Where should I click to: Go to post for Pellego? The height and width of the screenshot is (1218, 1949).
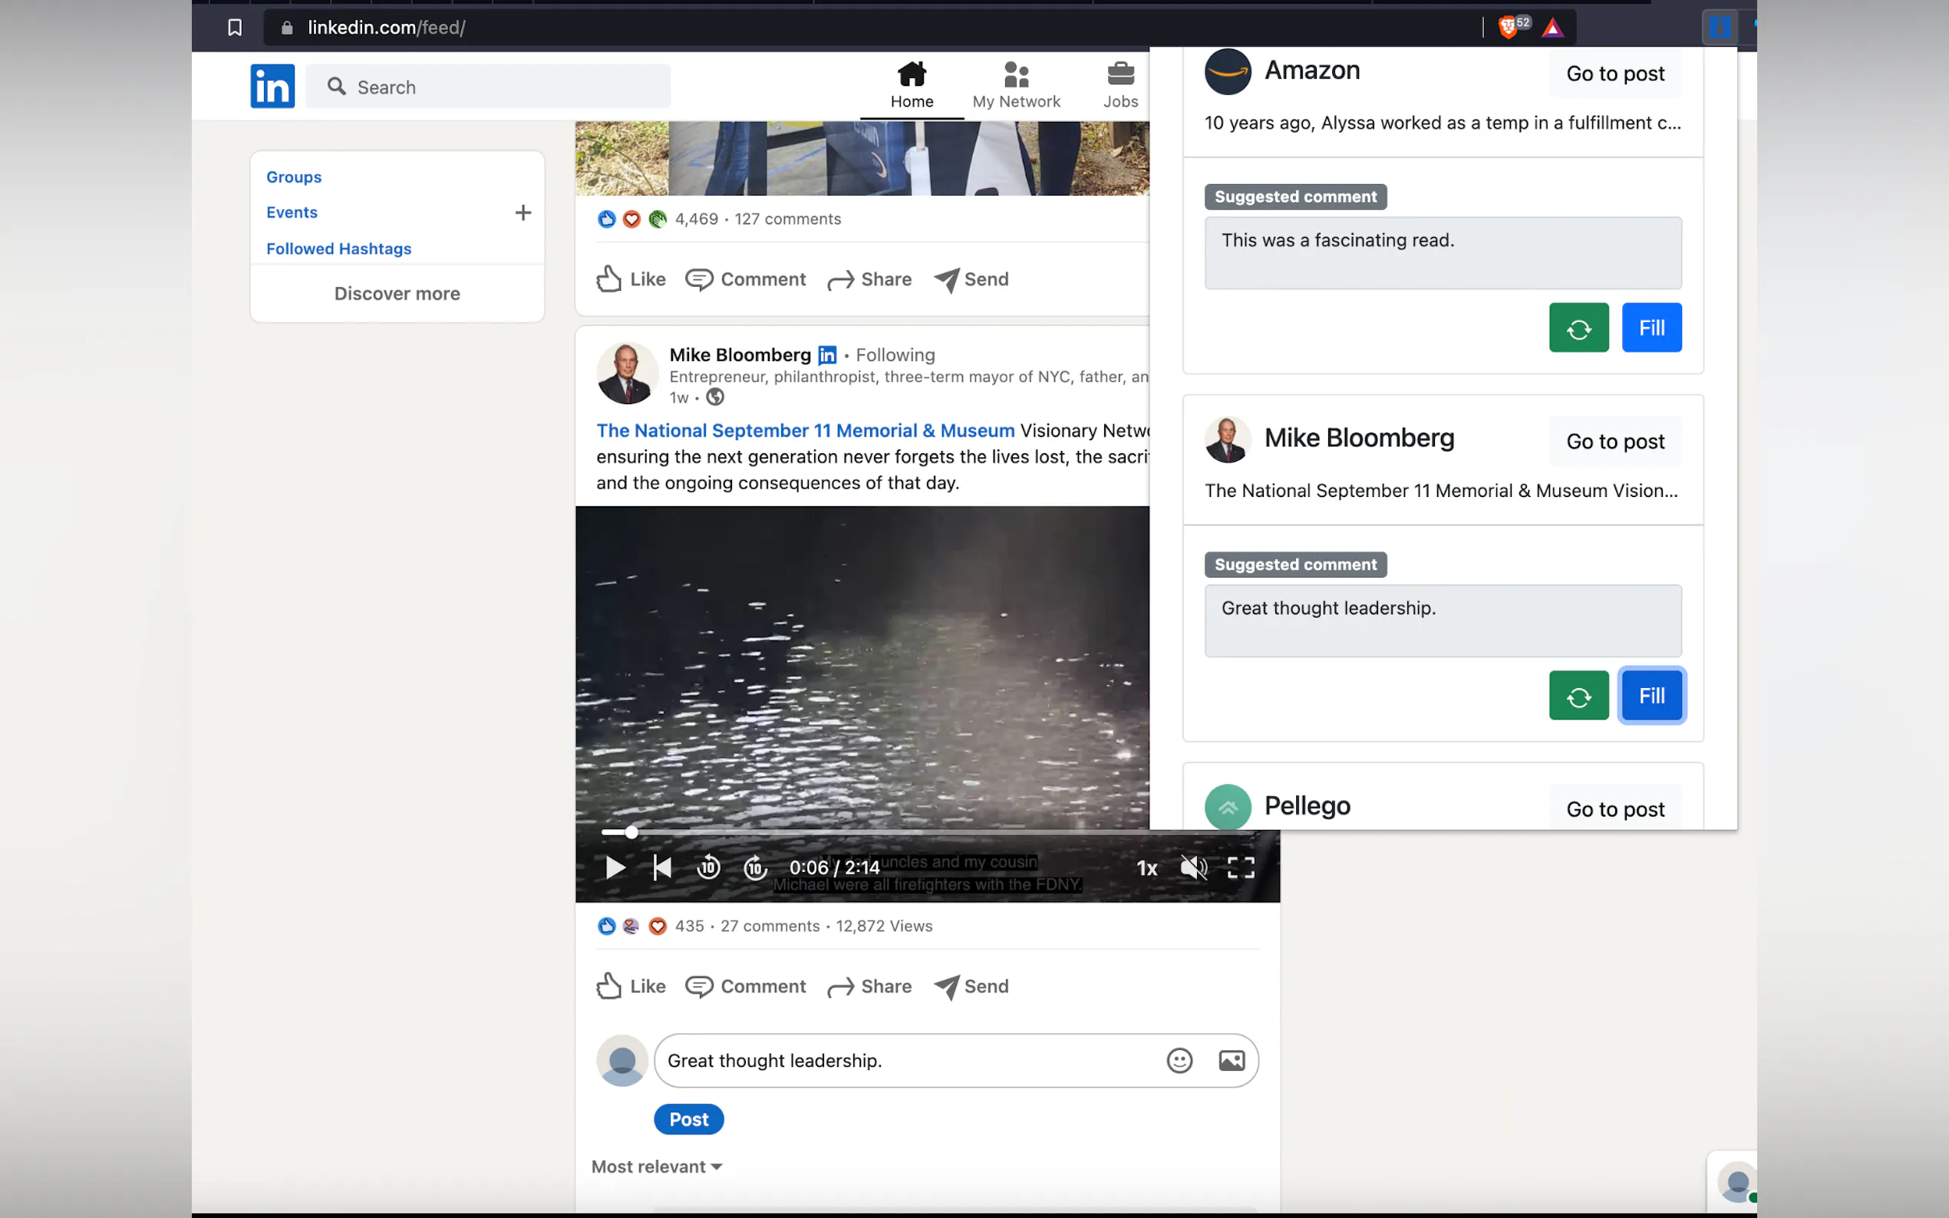click(1614, 808)
